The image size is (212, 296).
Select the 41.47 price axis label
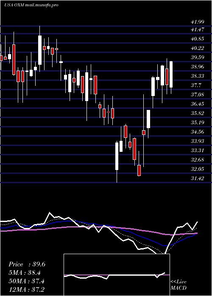[198, 30]
